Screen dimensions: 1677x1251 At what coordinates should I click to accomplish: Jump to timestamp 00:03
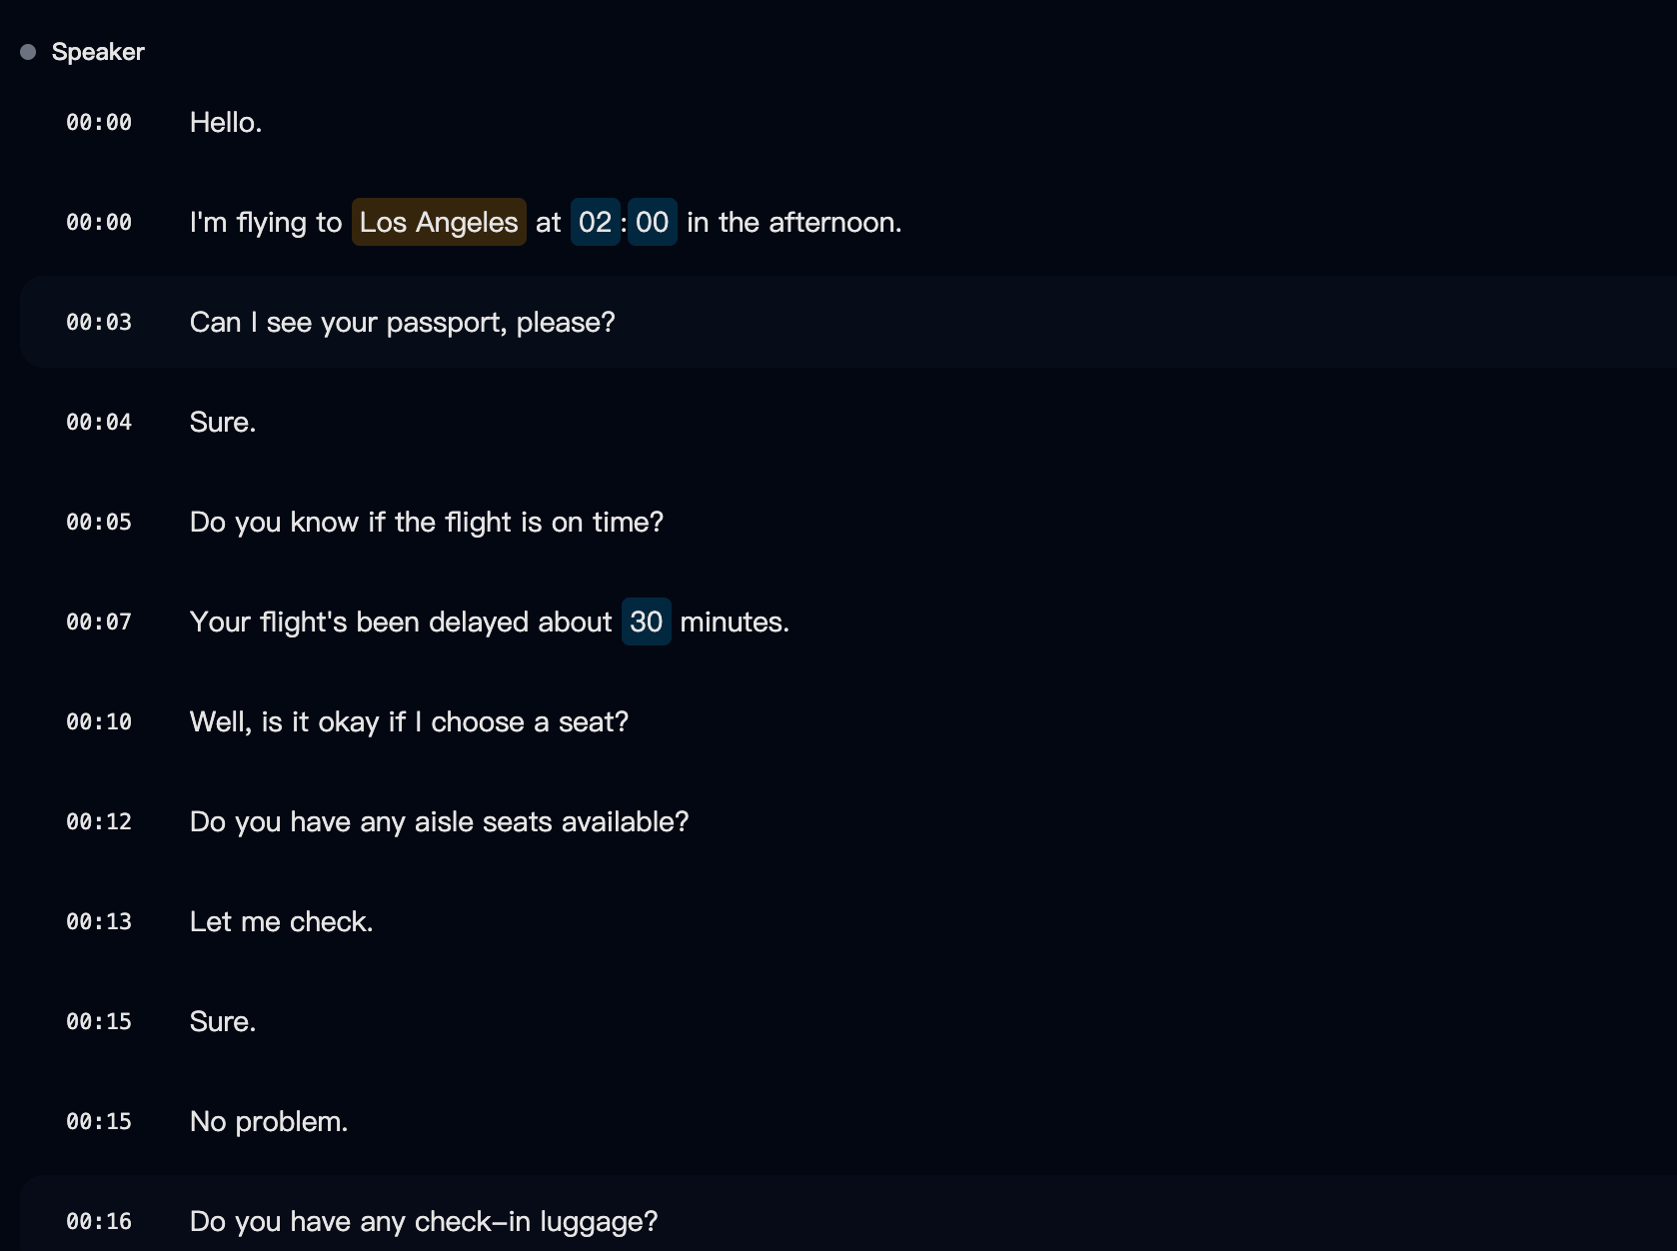point(99,322)
